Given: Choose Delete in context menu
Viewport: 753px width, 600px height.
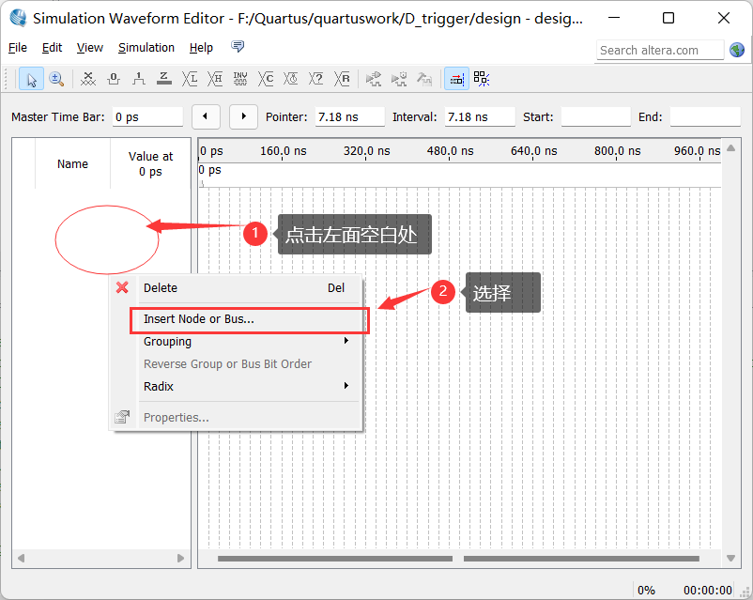Looking at the screenshot, I should click(237, 287).
